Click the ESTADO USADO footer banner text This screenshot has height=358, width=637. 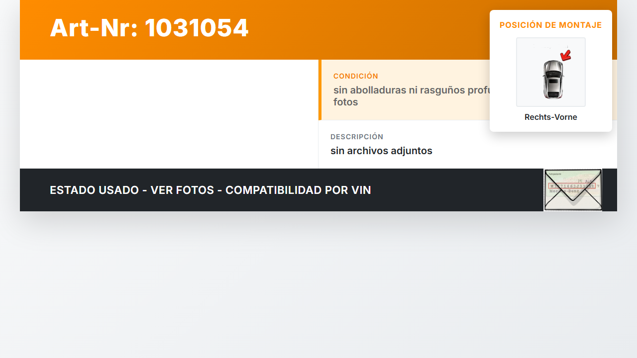pos(211,190)
